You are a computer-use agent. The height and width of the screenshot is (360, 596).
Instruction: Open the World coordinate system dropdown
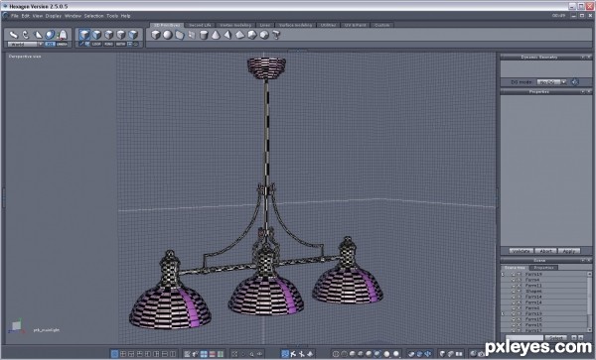tap(25, 44)
